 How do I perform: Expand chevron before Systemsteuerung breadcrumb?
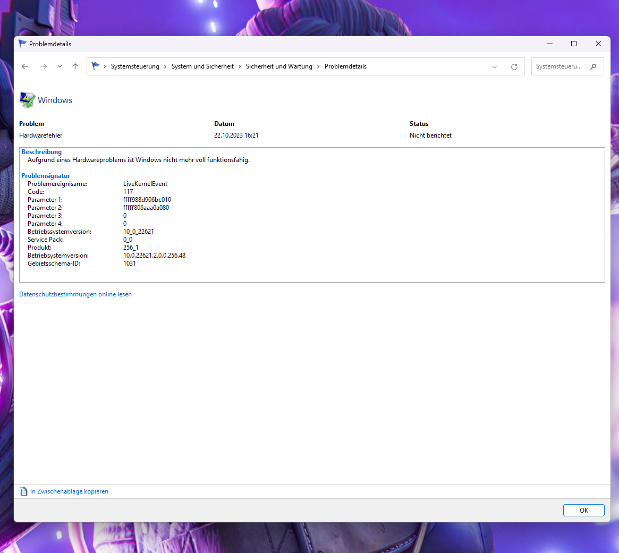pyautogui.click(x=105, y=67)
